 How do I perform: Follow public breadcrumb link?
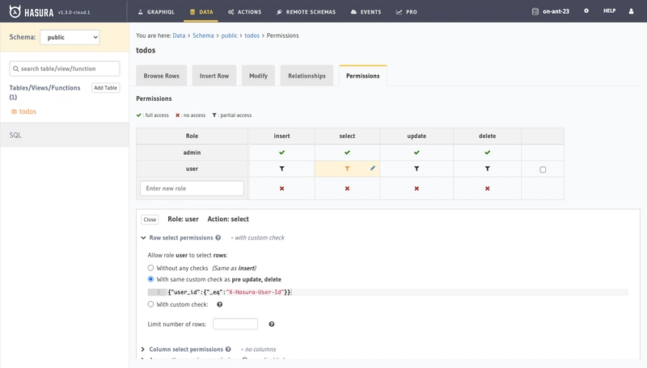tap(229, 36)
